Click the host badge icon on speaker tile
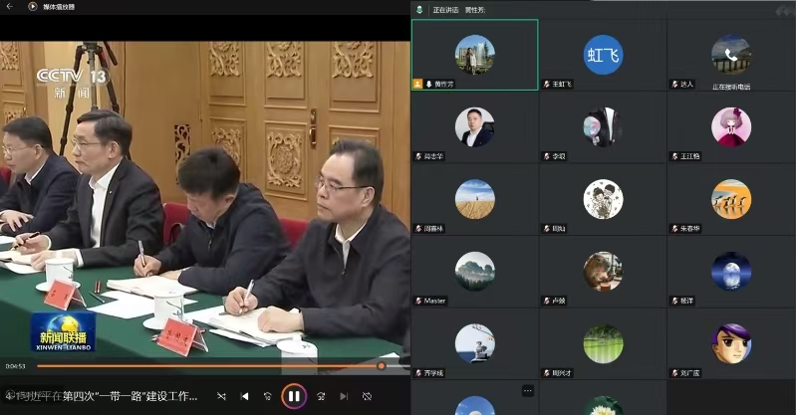This screenshot has width=796, height=415. tap(418, 85)
